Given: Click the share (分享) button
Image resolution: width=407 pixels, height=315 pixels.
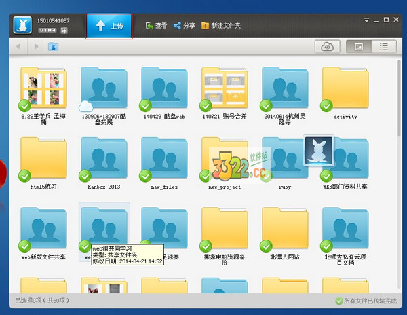Looking at the screenshot, I should tap(185, 25).
